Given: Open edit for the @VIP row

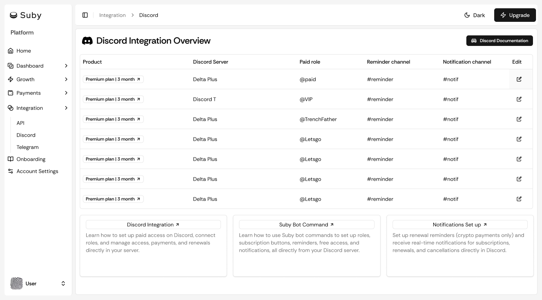Looking at the screenshot, I should pos(519,99).
